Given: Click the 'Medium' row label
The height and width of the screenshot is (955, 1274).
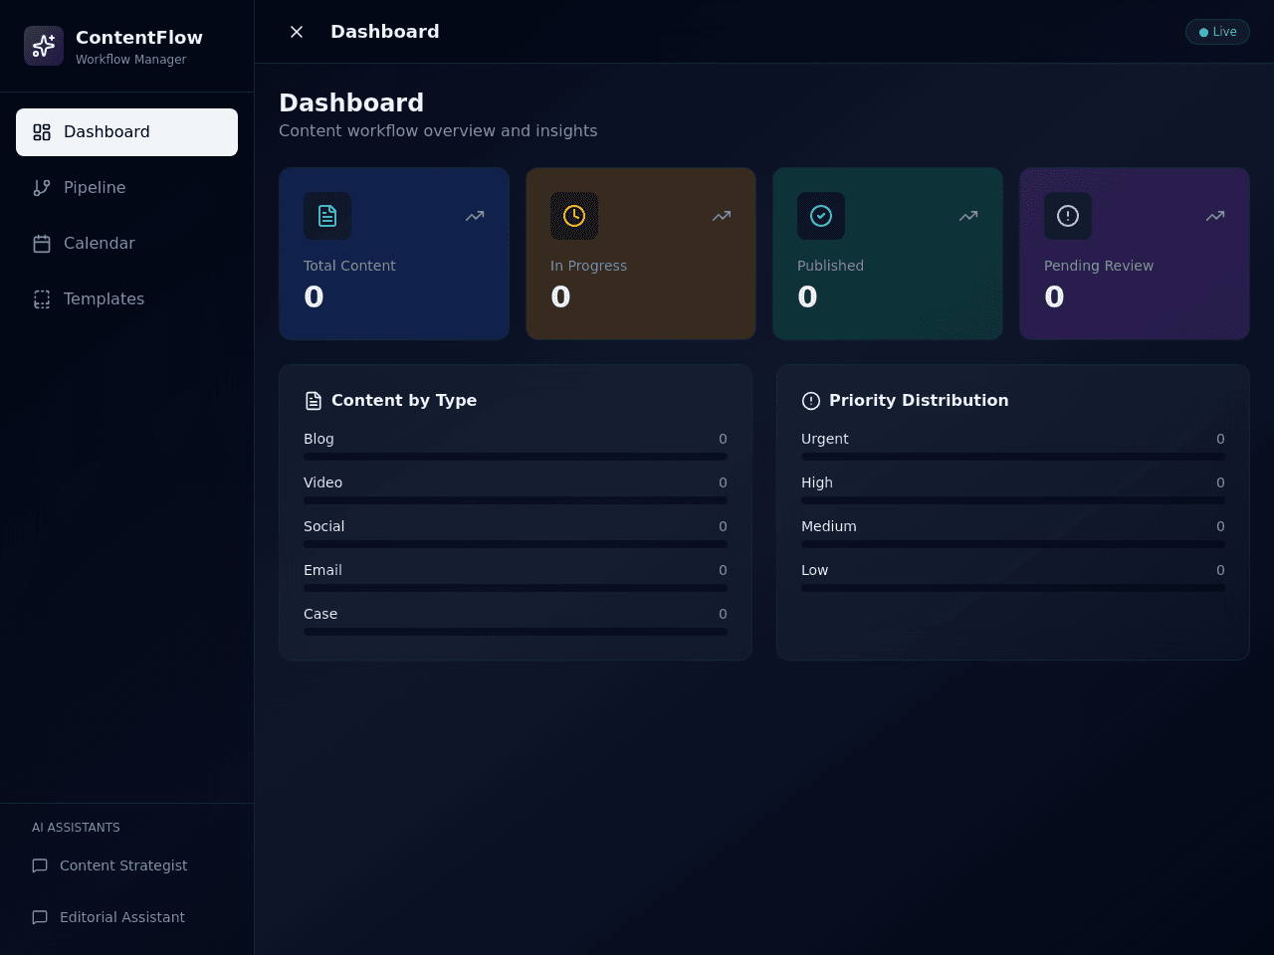Looking at the screenshot, I should (x=829, y=526).
